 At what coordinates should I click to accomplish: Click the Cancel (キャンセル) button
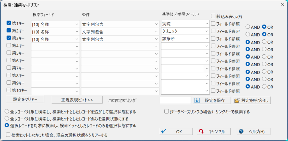pyautogui.click(x=212, y=131)
